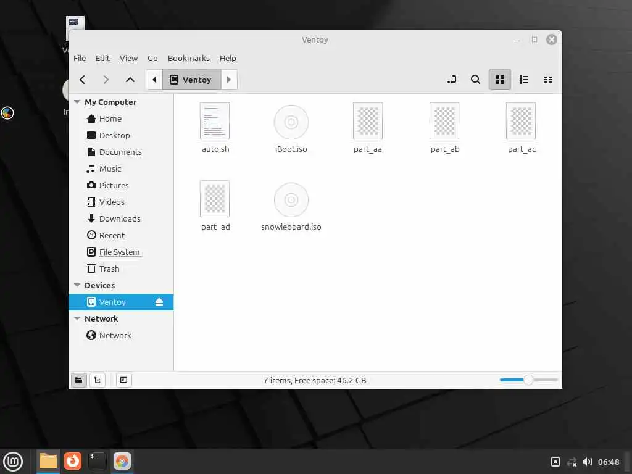Select the part_ac file
The image size is (632, 474).
521,128
